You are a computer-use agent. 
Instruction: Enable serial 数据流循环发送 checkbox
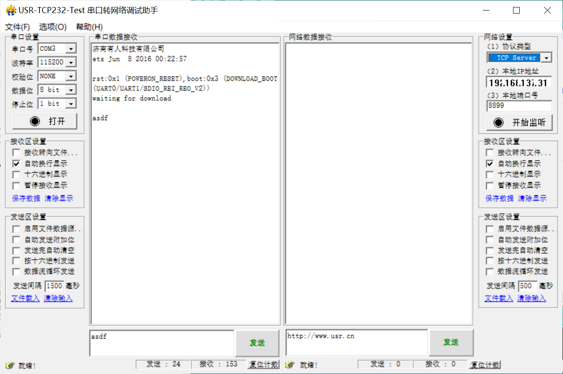[16, 272]
